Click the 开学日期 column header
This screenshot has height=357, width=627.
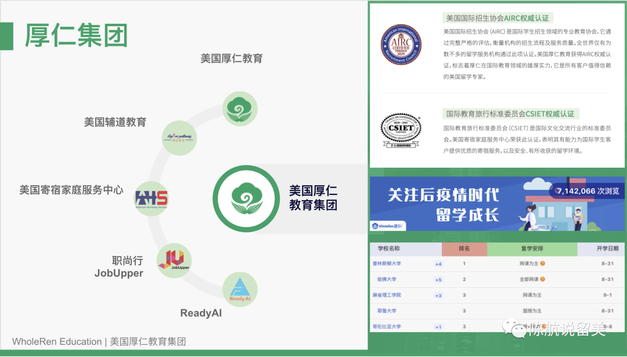pyautogui.click(x=607, y=248)
